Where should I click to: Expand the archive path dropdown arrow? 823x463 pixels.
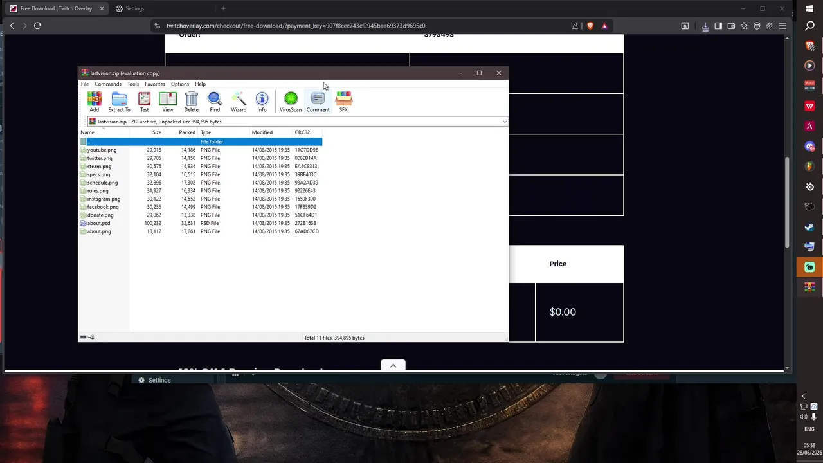coord(505,122)
